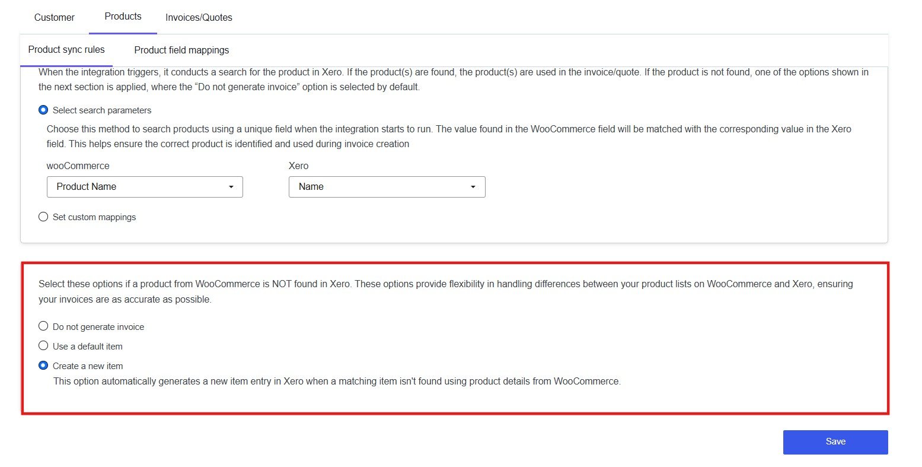
Task: Choose Do not generate invoice option
Action: tap(43, 326)
